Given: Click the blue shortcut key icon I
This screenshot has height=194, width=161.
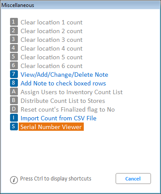Looking at the screenshot, I should coord(14,118).
